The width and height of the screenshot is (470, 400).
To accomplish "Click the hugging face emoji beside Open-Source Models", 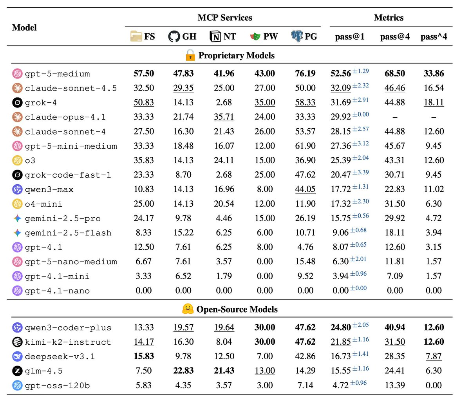I will pos(188,309).
